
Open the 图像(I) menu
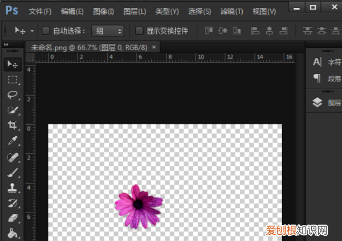pos(103,11)
